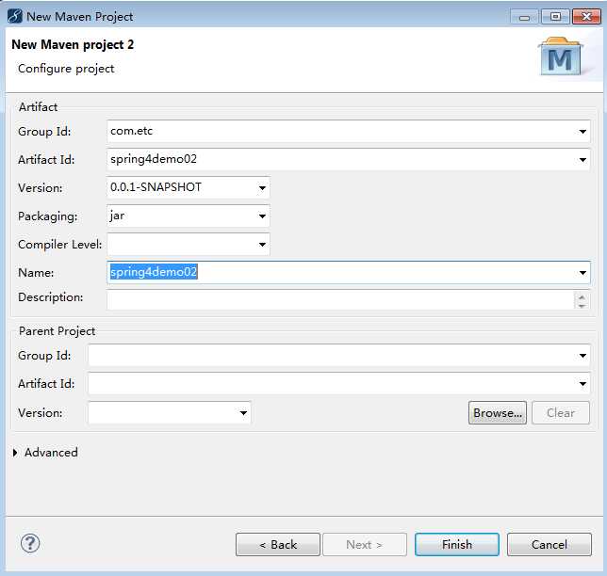607x576 pixels.
Task: Click the selected Name text spring4demo02
Action: click(x=154, y=272)
